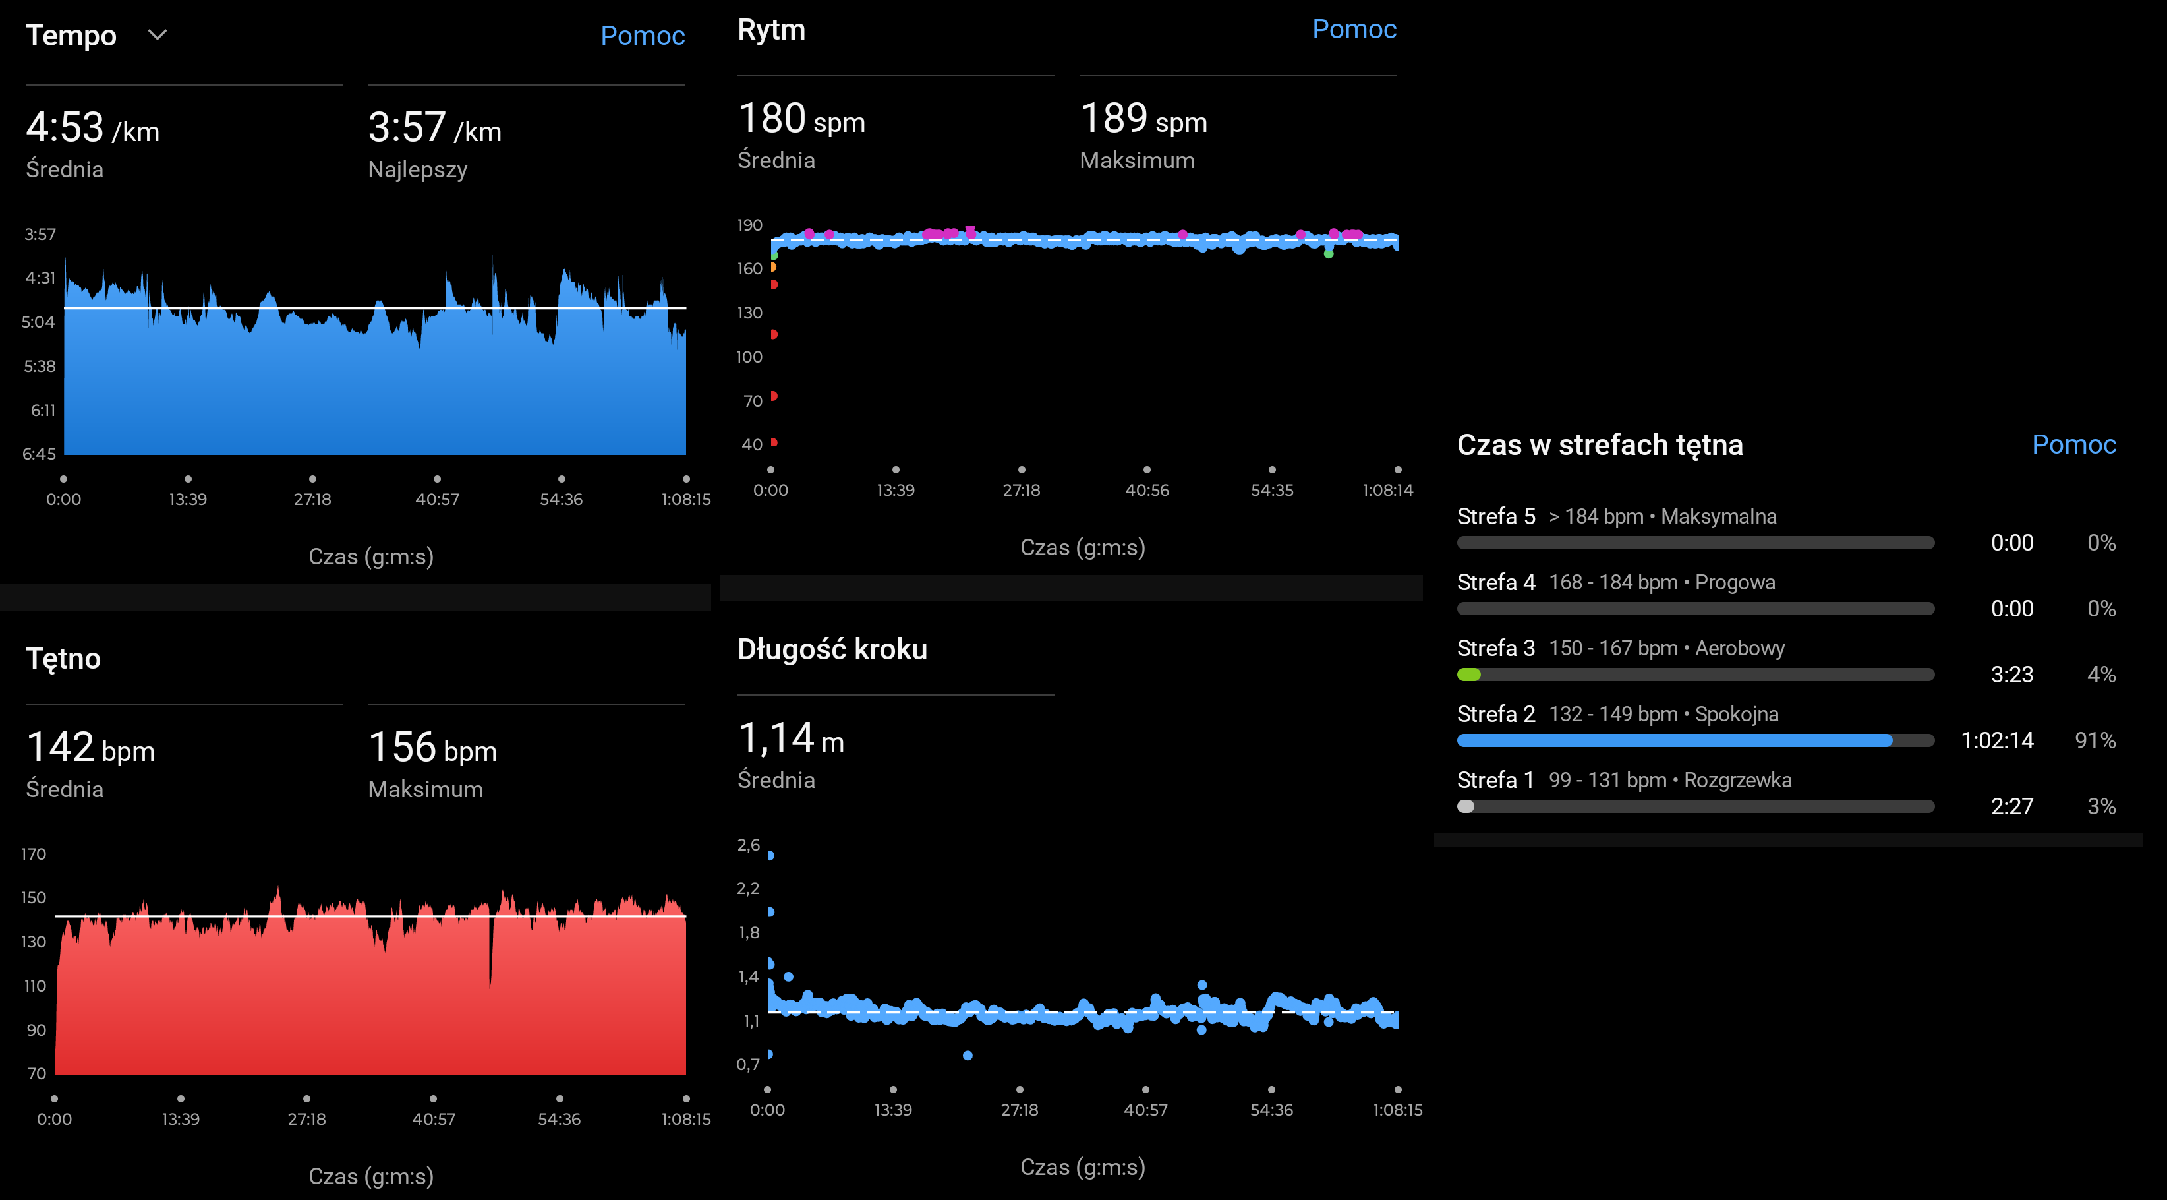Click the Strefa 4 Progowa bar
The image size is (2167, 1200).
point(1694,609)
